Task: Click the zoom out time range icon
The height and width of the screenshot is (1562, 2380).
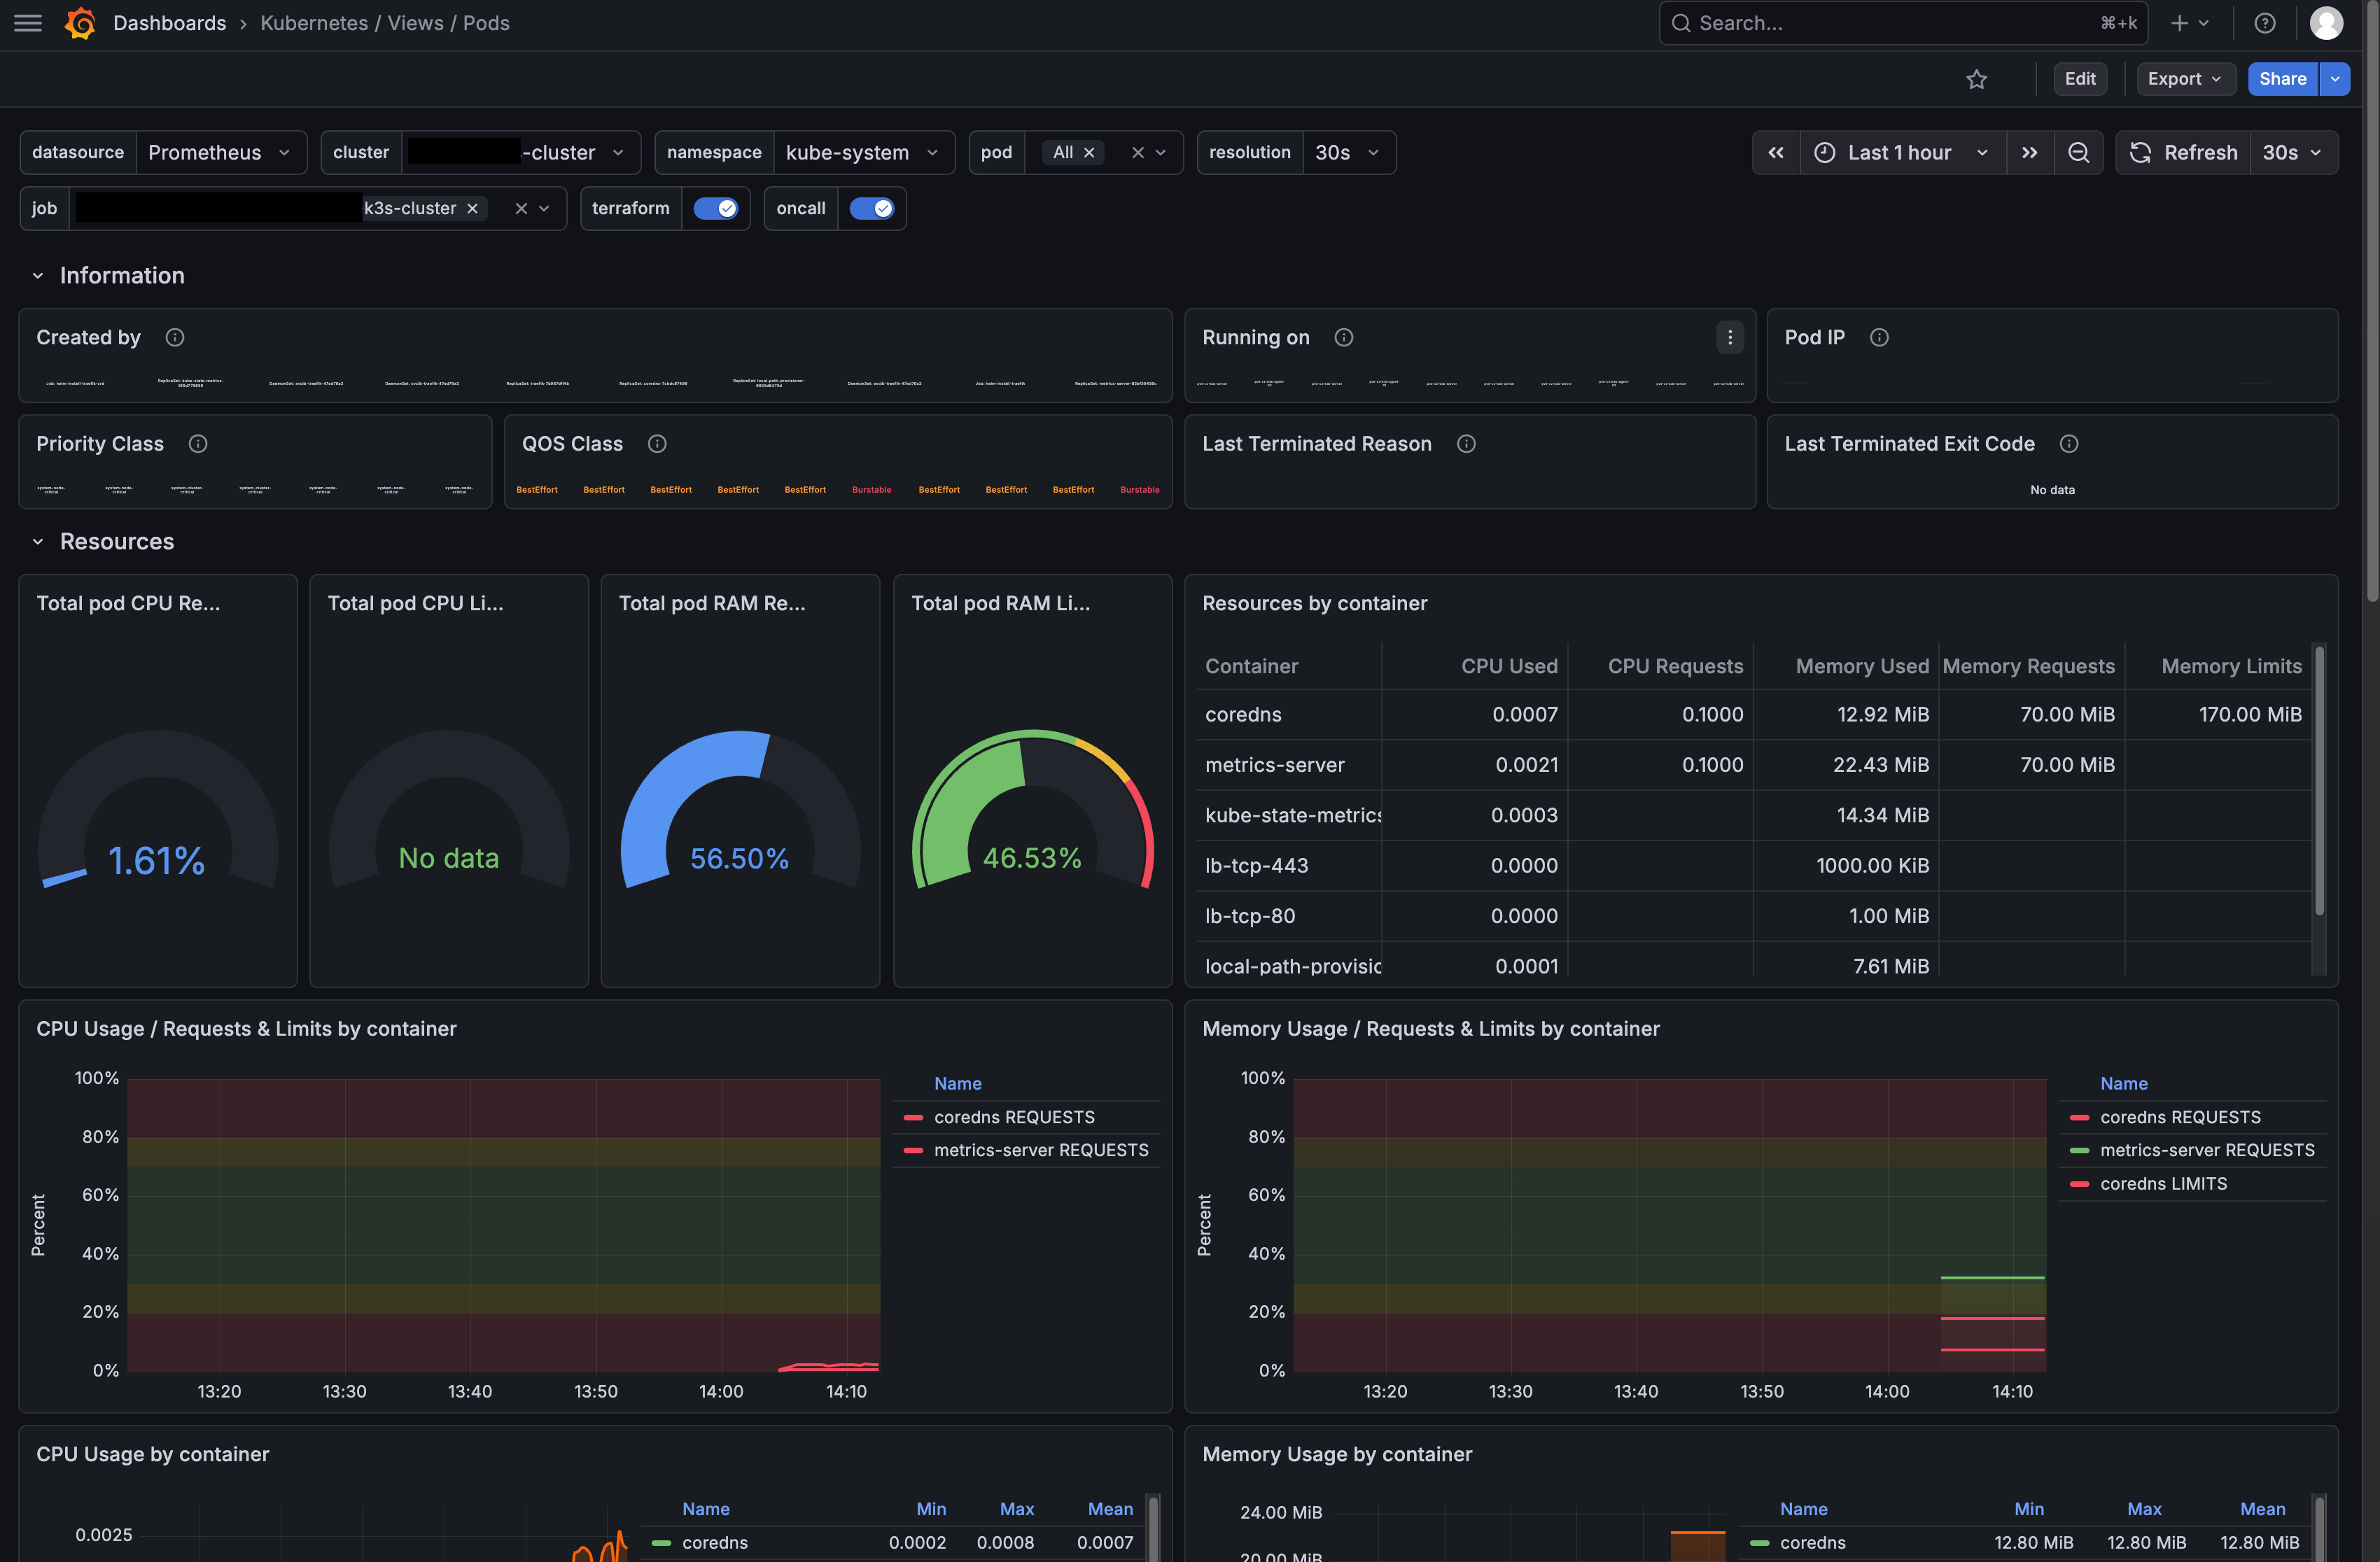Action: pyautogui.click(x=2078, y=152)
